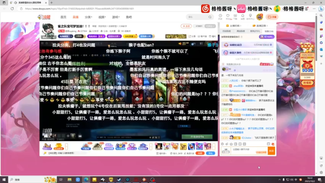Click the purple 成为钻粉 button
Image resolution: width=325 pixels, height=183 pixels.
pos(267,37)
